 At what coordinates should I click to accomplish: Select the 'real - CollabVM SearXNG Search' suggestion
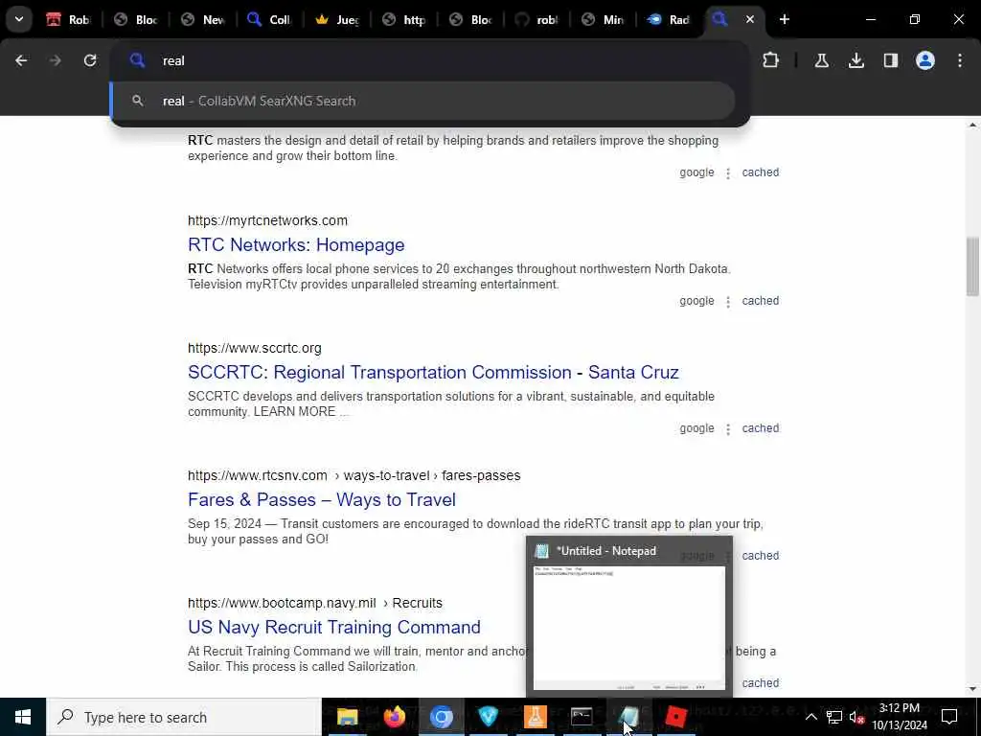click(422, 101)
